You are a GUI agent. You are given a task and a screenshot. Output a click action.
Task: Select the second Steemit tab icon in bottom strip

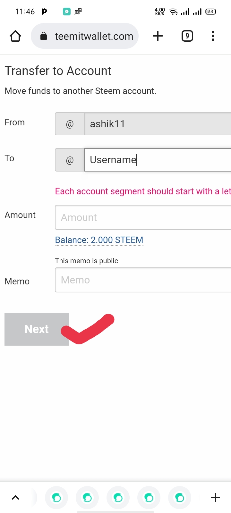click(87, 498)
